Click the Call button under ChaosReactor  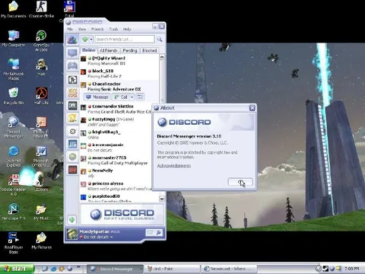121,97
